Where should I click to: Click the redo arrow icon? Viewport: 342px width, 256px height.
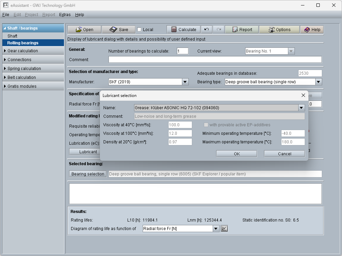click(x=219, y=30)
